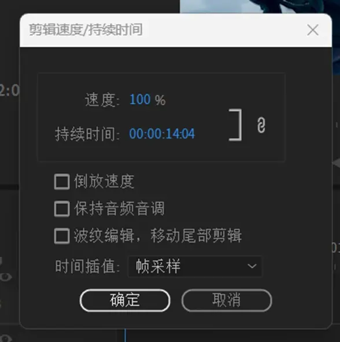Check the 保持音频音调 checkbox

point(62,209)
